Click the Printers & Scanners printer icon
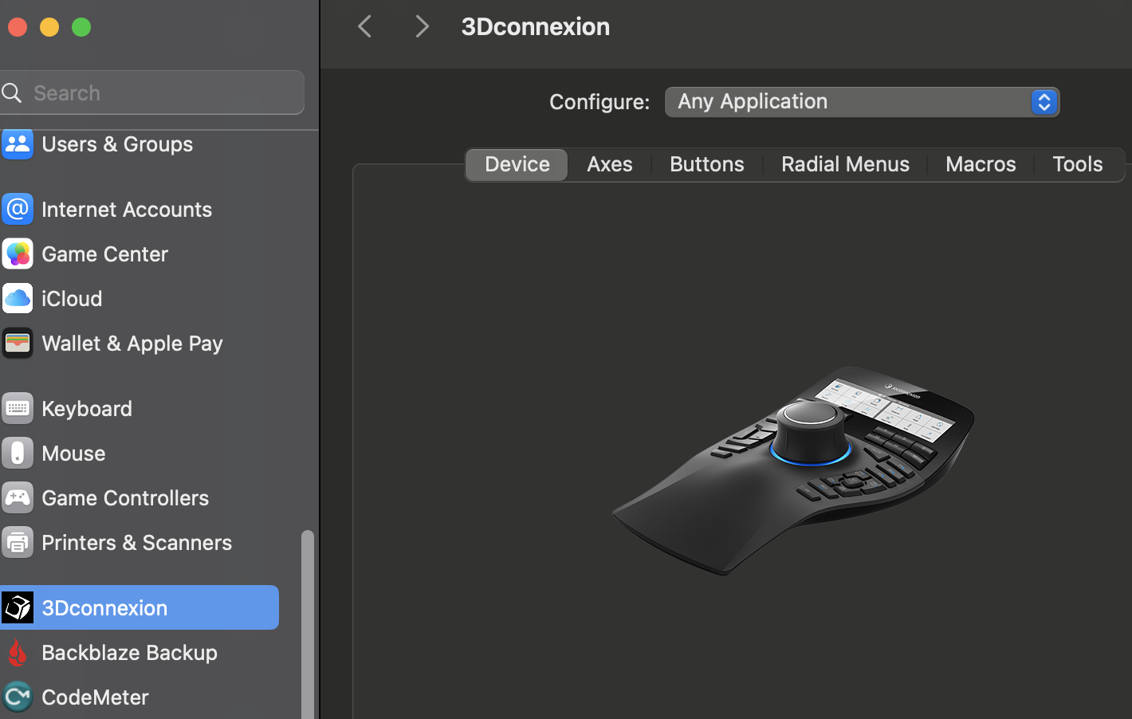This screenshot has width=1132, height=719. pos(18,543)
